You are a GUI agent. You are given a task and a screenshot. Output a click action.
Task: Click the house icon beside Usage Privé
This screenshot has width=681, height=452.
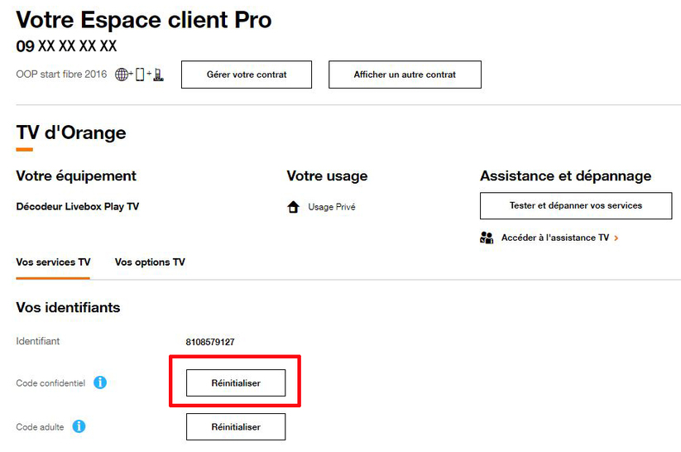(293, 207)
